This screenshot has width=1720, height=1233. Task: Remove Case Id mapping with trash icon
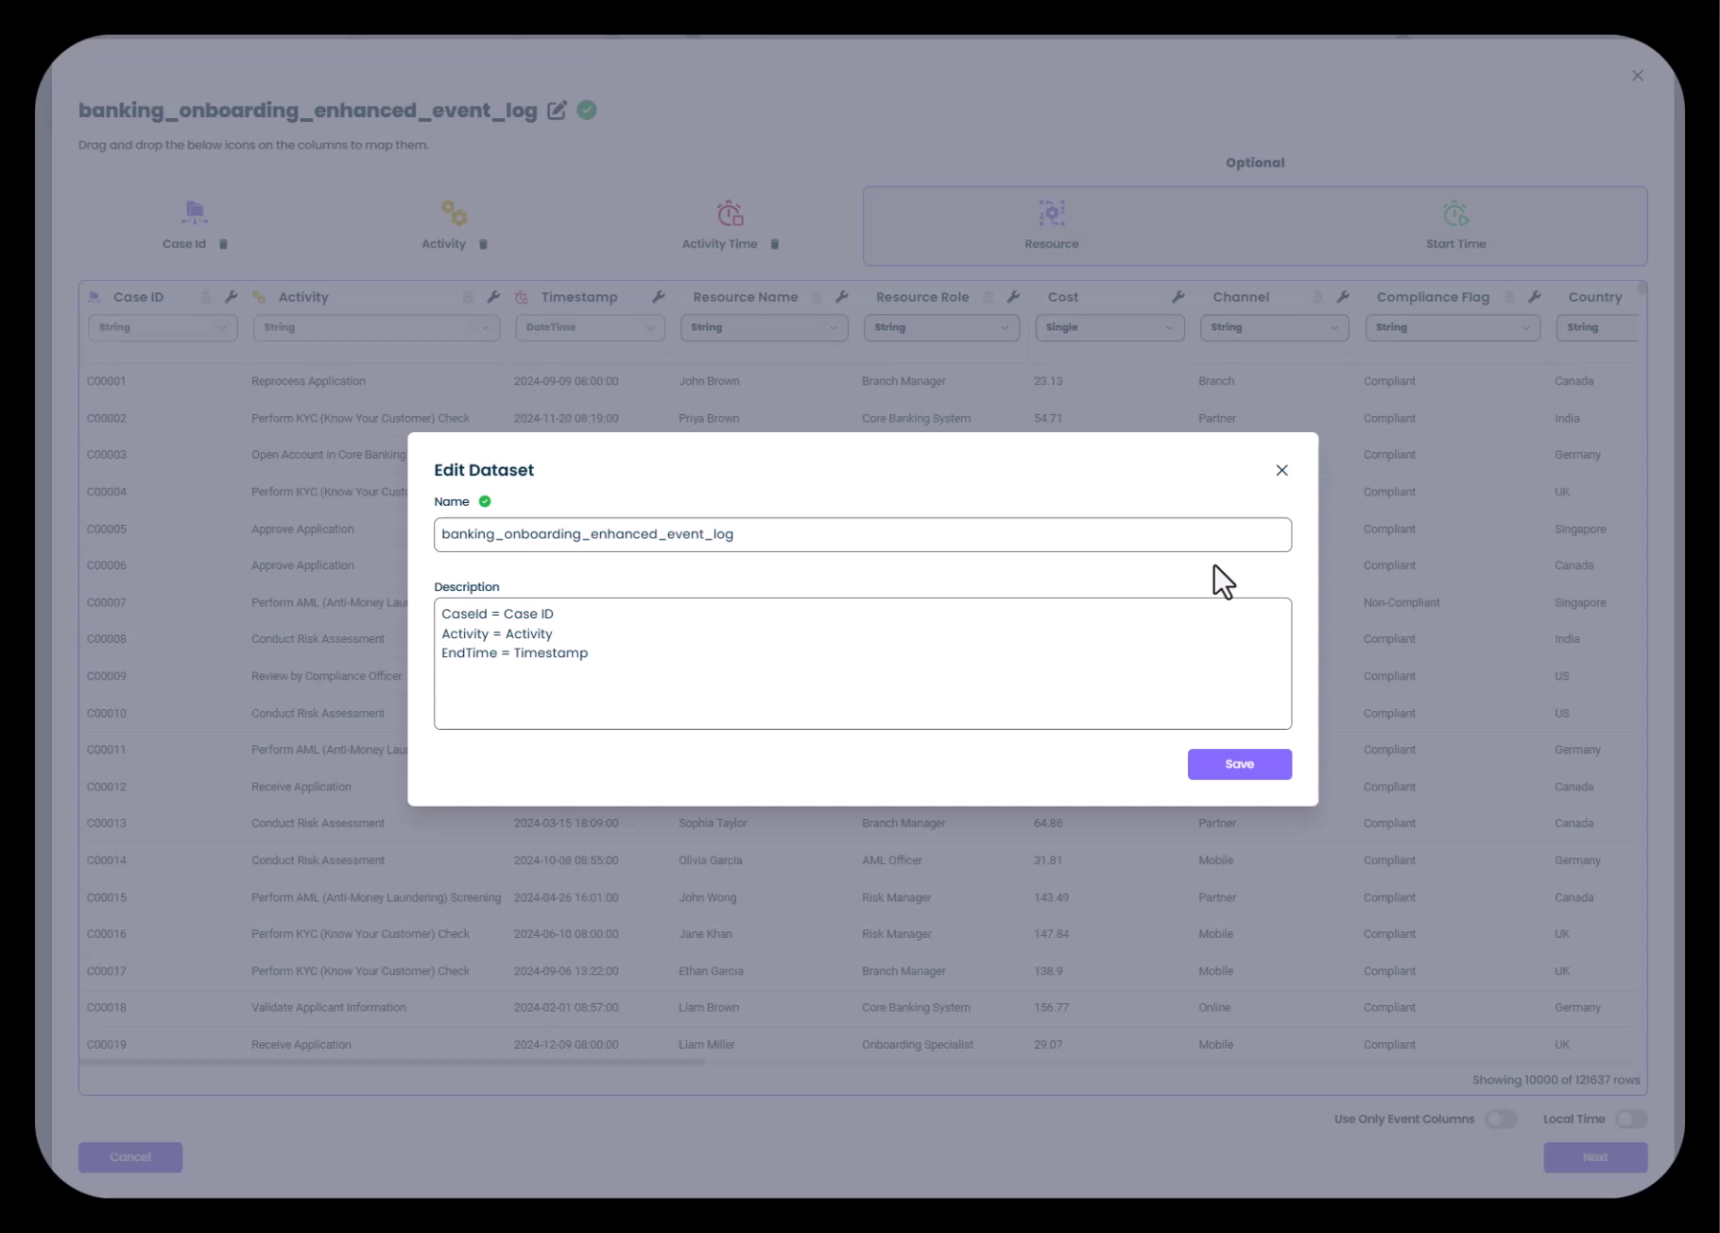coord(224,244)
